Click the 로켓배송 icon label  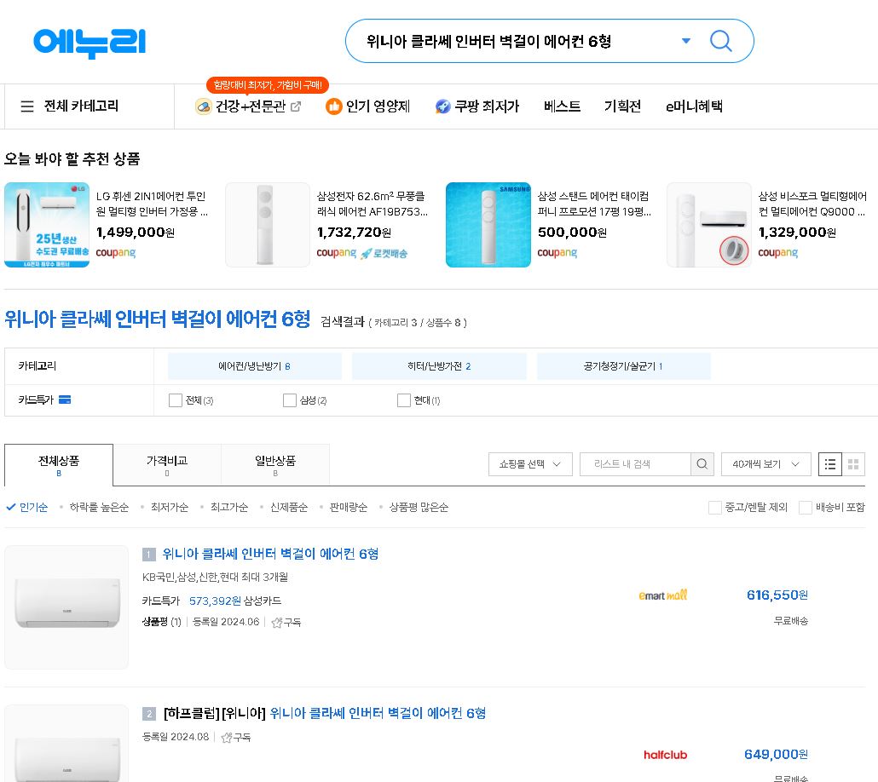point(384,253)
